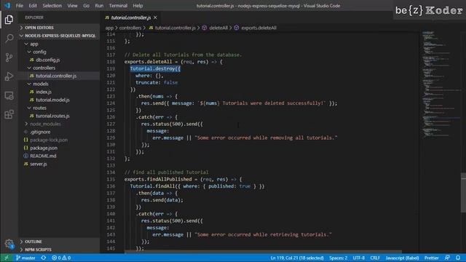Click the exports.deleteAll breadcrumb symbol
The image size is (466, 262).
256,28
